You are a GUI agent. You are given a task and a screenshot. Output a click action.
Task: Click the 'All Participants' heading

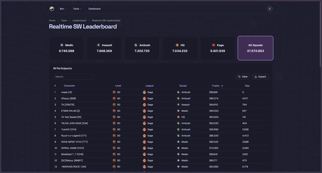pyautogui.click(x=62, y=68)
